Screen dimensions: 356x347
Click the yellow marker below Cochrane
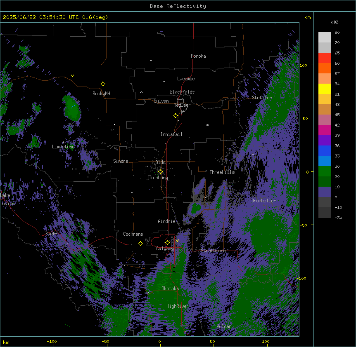pyautogui.click(x=140, y=244)
